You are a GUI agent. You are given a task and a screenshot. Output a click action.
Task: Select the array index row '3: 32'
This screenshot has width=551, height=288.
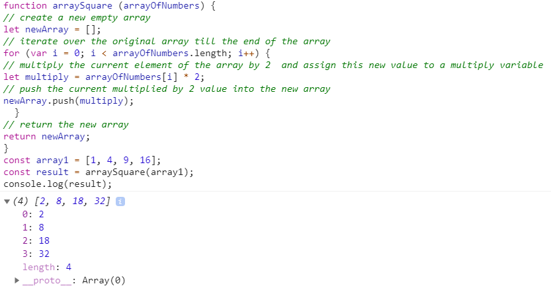[36, 254]
